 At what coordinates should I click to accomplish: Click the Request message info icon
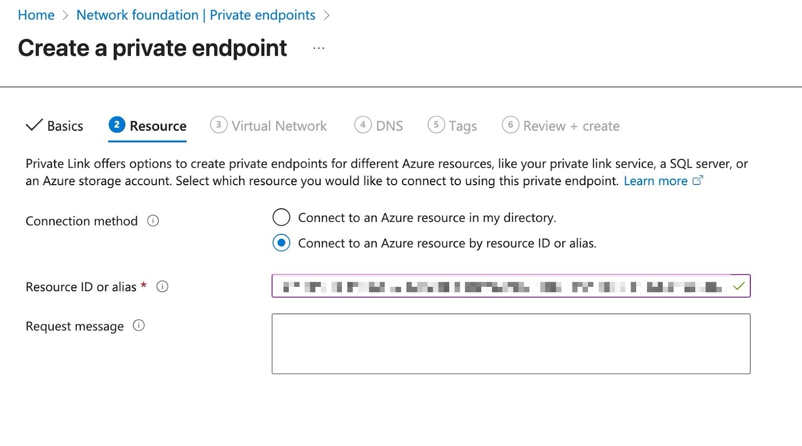tap(139, 326)
